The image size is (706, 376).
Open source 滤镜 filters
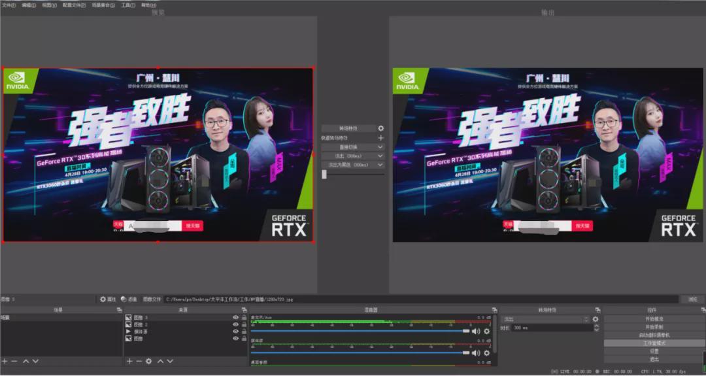click(x=129, y=299)
